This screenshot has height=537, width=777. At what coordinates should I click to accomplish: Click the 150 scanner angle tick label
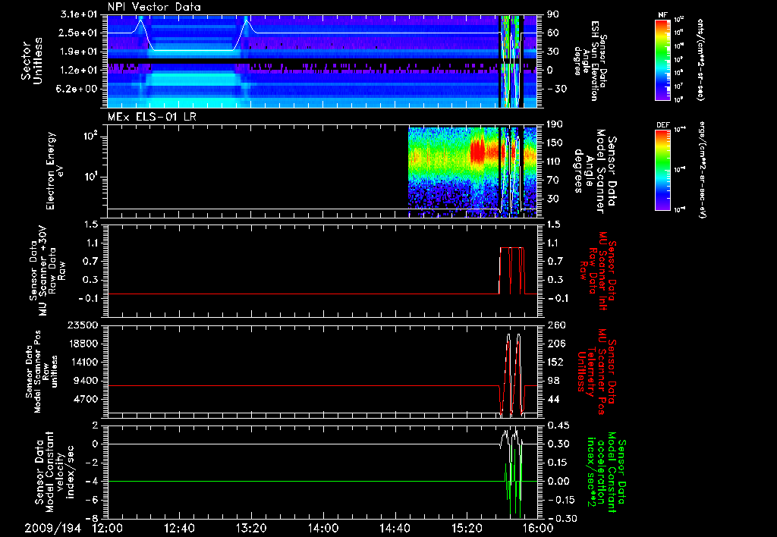click(x=555, y=143)
